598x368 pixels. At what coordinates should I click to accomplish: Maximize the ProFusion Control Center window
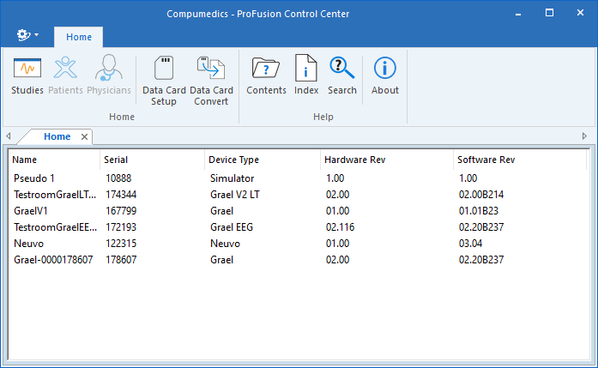pyautogui.click(x=549, y=13)
